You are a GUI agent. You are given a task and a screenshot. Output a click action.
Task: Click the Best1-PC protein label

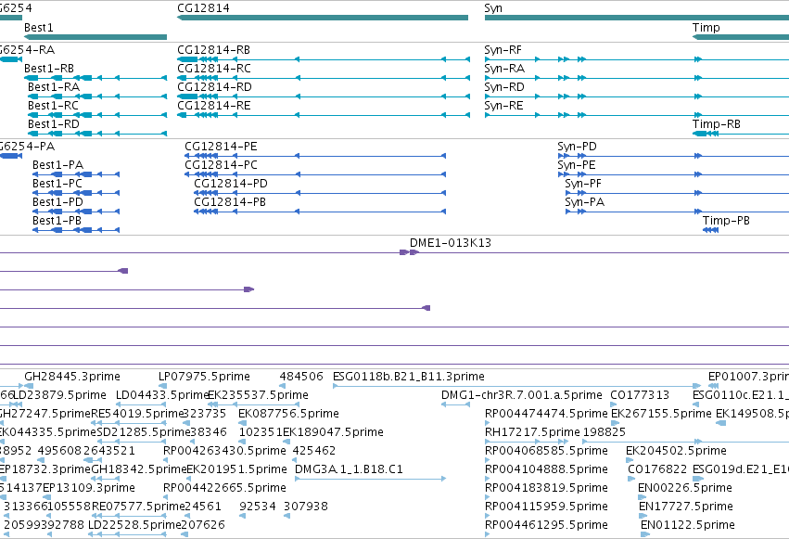[57, 184]
